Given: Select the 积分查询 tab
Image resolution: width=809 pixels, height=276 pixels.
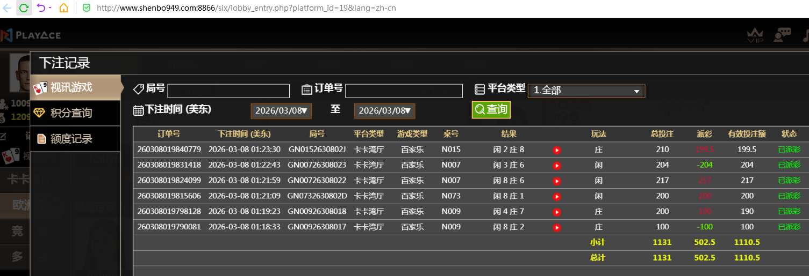Looking at the screenshot, I should pos(75,113).
